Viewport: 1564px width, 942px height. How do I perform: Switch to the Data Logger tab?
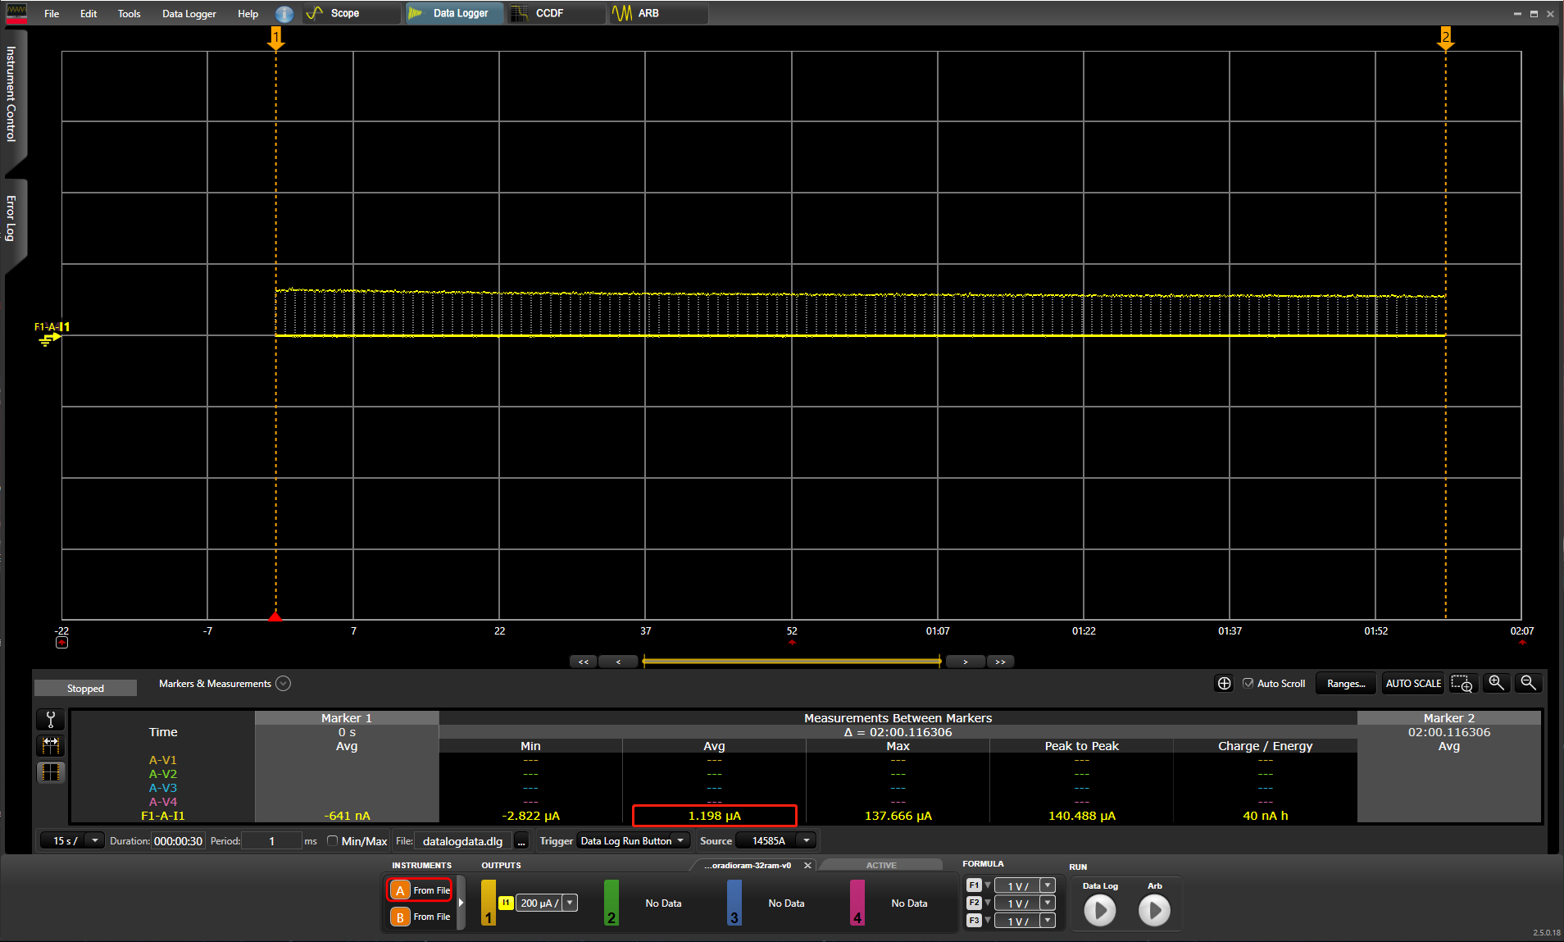tap(454, 13)
